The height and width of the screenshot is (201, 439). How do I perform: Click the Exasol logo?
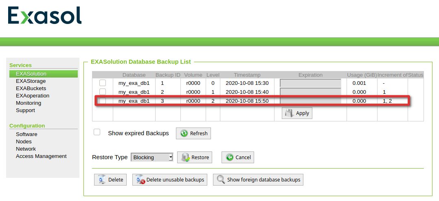(x=45, y=15)
